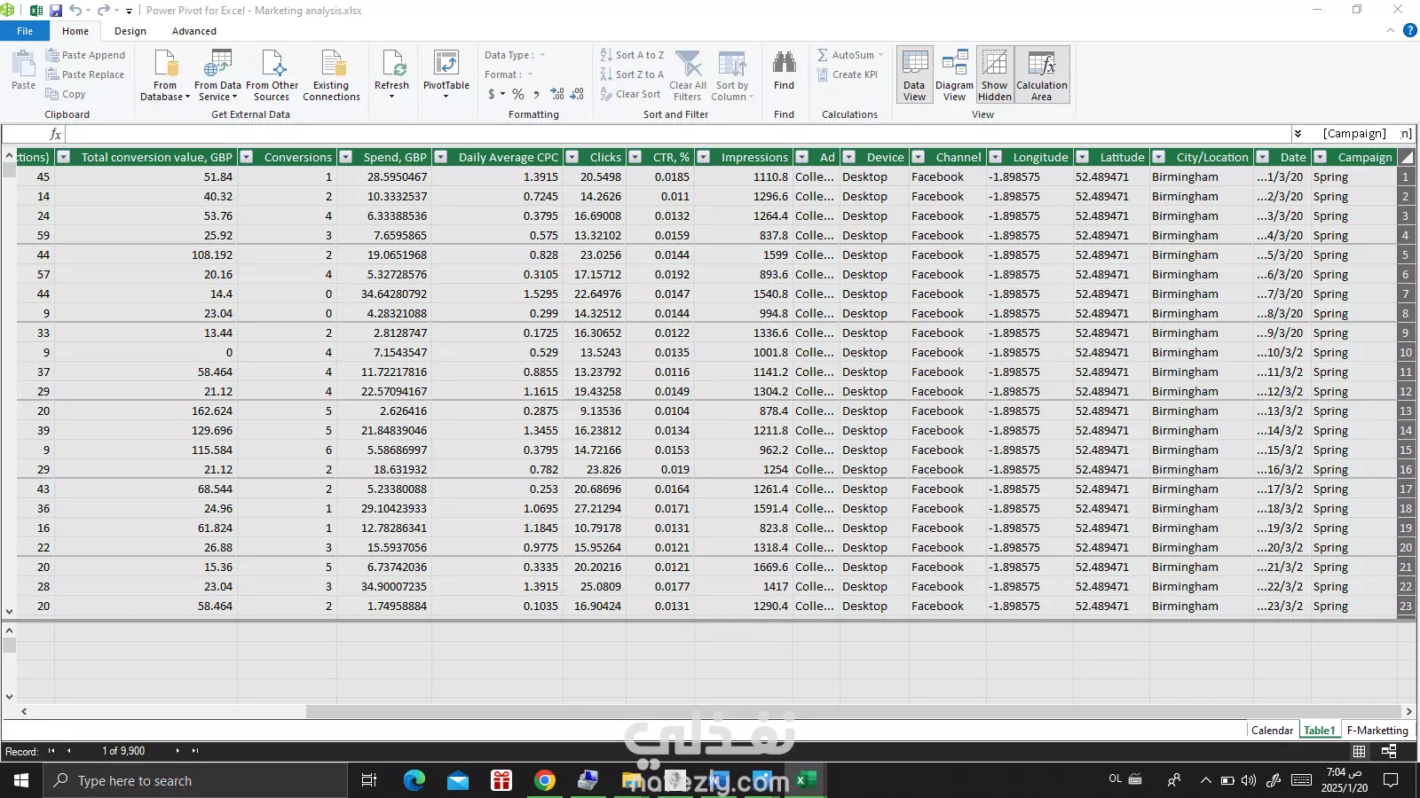Image resolution: width=1420 pixels, height=798 pixels.
Task: Open the Calendar table tab
Action: 1272,731
